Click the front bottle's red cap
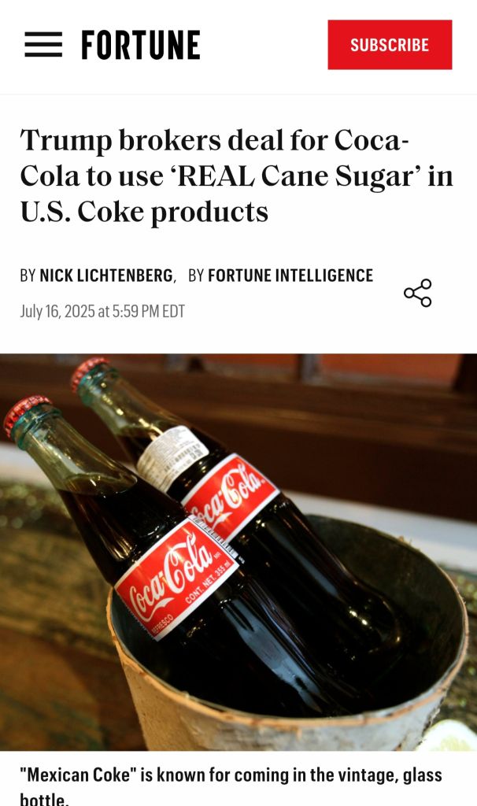Viewport: 477px width, 806px height. (x=26, y=411)
